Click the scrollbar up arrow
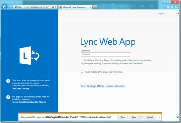Viewport: 181px width, 123px height. (x=178, y=13)
